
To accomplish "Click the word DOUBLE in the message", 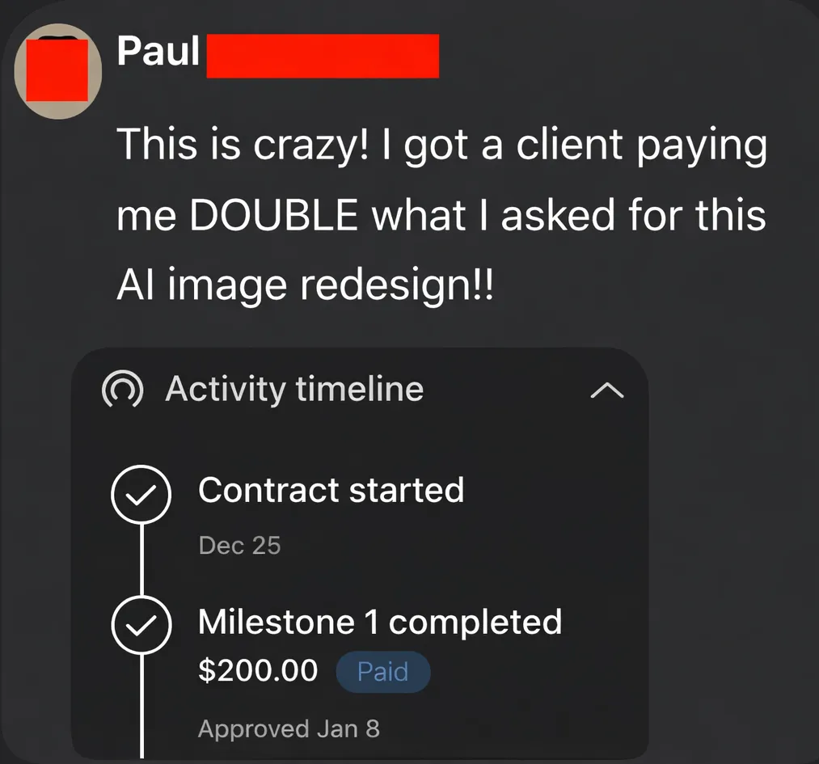I will (274, 215).
